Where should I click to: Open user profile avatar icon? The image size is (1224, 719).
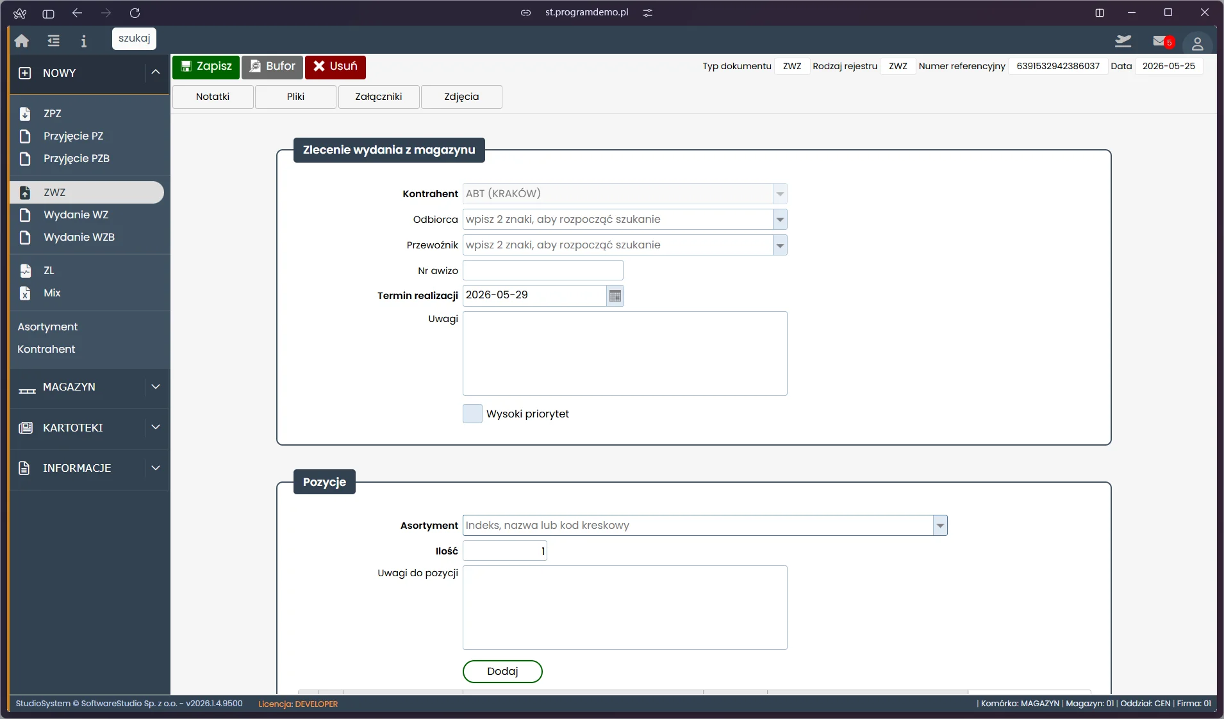coord(1197,43)
